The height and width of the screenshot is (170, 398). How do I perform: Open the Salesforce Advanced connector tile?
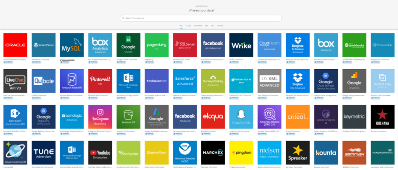coord(185,81)
